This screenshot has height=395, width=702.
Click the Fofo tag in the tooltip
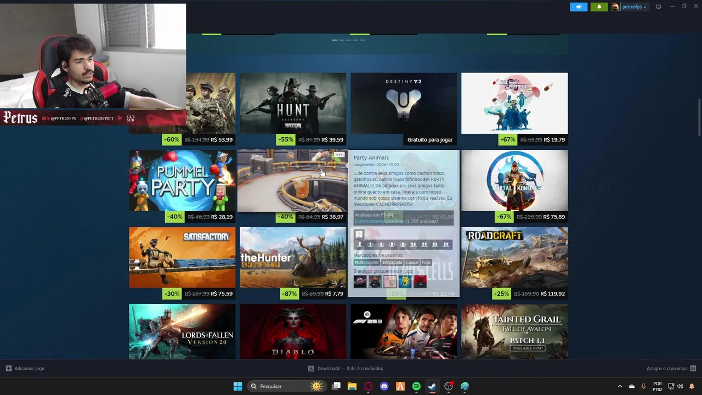point(426,262)
